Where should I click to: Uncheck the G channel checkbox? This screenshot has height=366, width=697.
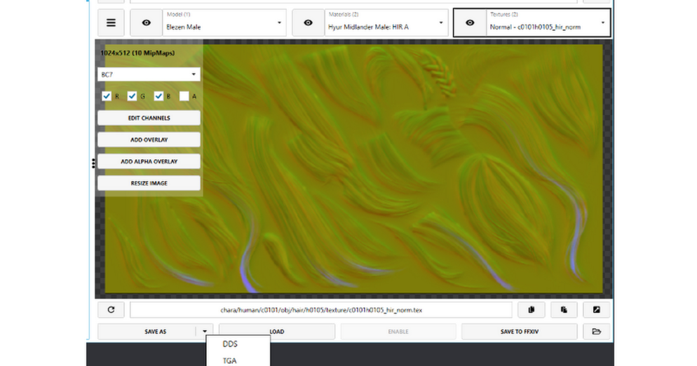(132, 96)
